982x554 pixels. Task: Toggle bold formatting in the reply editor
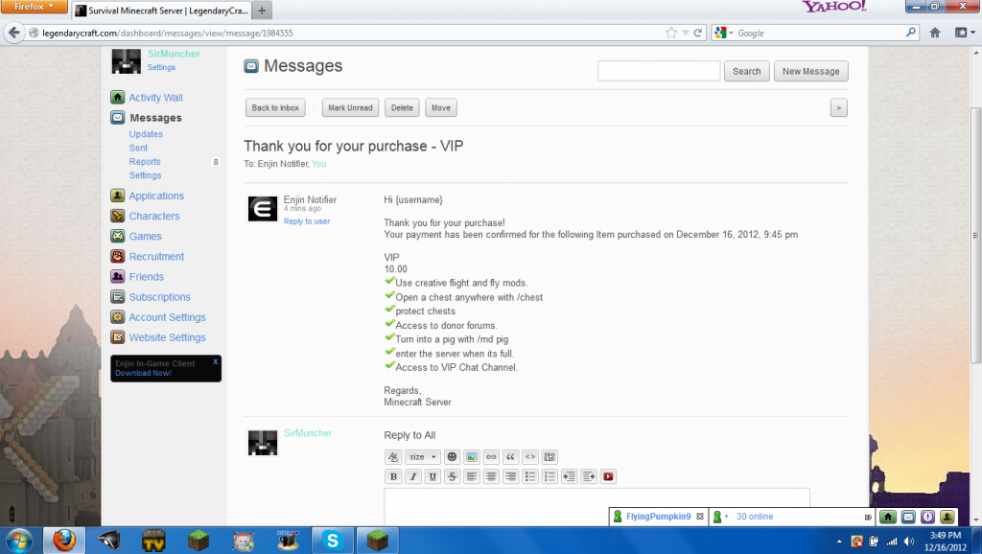tap(393, 476)
